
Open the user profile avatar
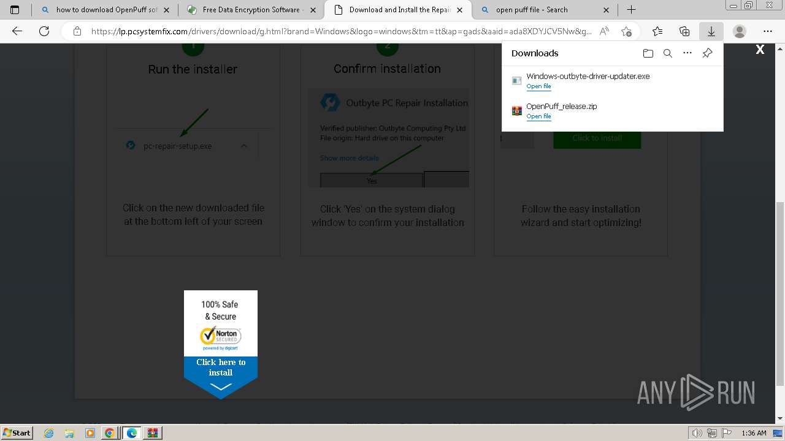tap(740, 31)
